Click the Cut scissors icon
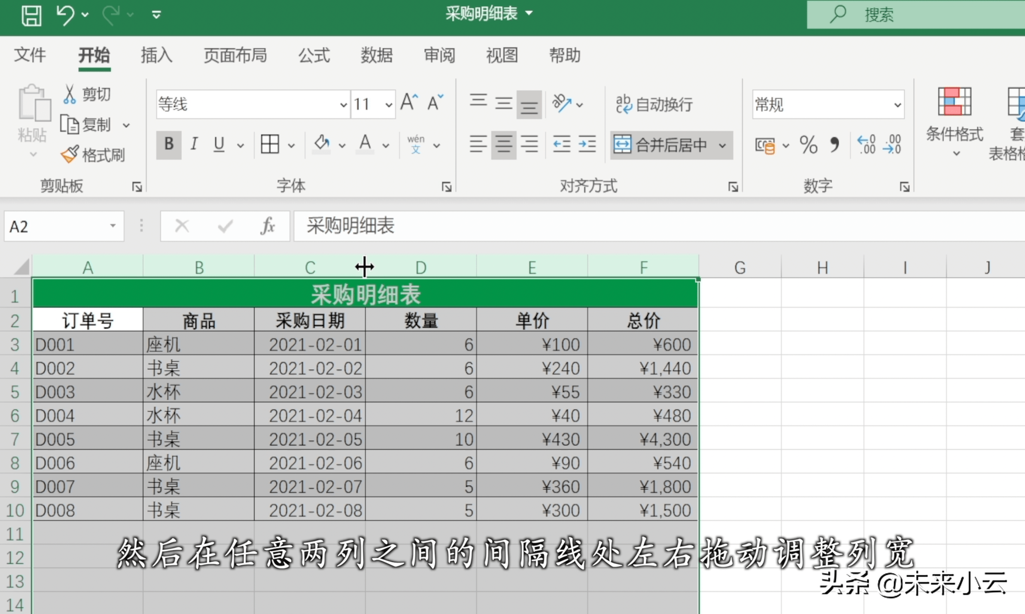The height and width of the screenshot is (614, 1025). click(x=70, y=94)
